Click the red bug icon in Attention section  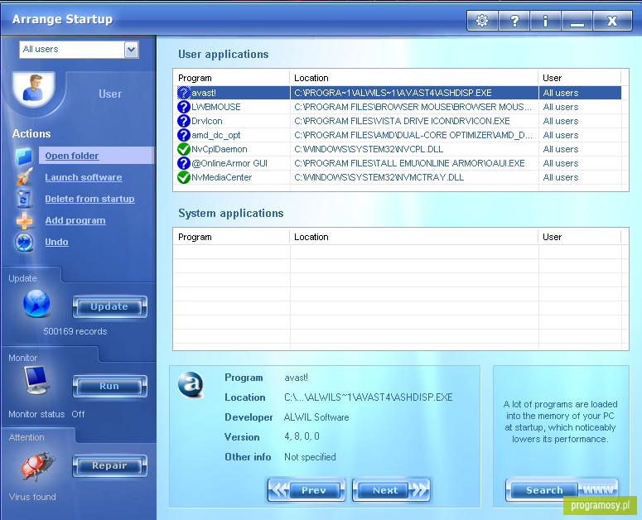(37, 466)
